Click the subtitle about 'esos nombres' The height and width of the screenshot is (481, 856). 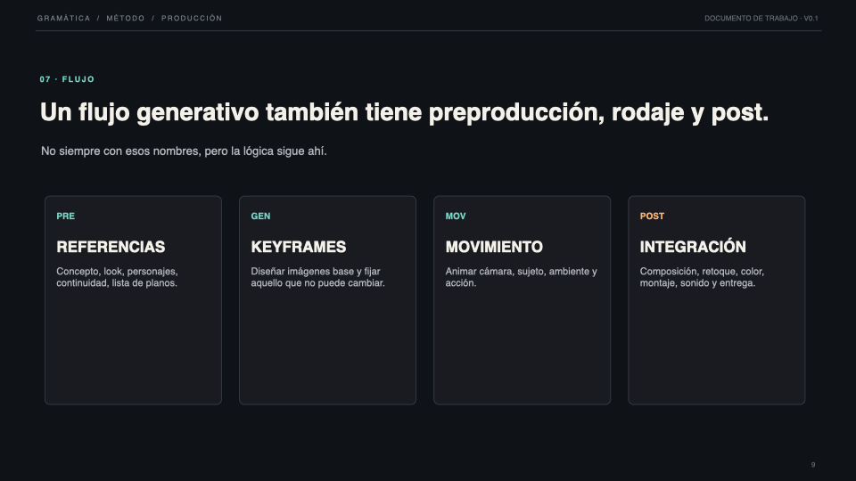[184, 151]
